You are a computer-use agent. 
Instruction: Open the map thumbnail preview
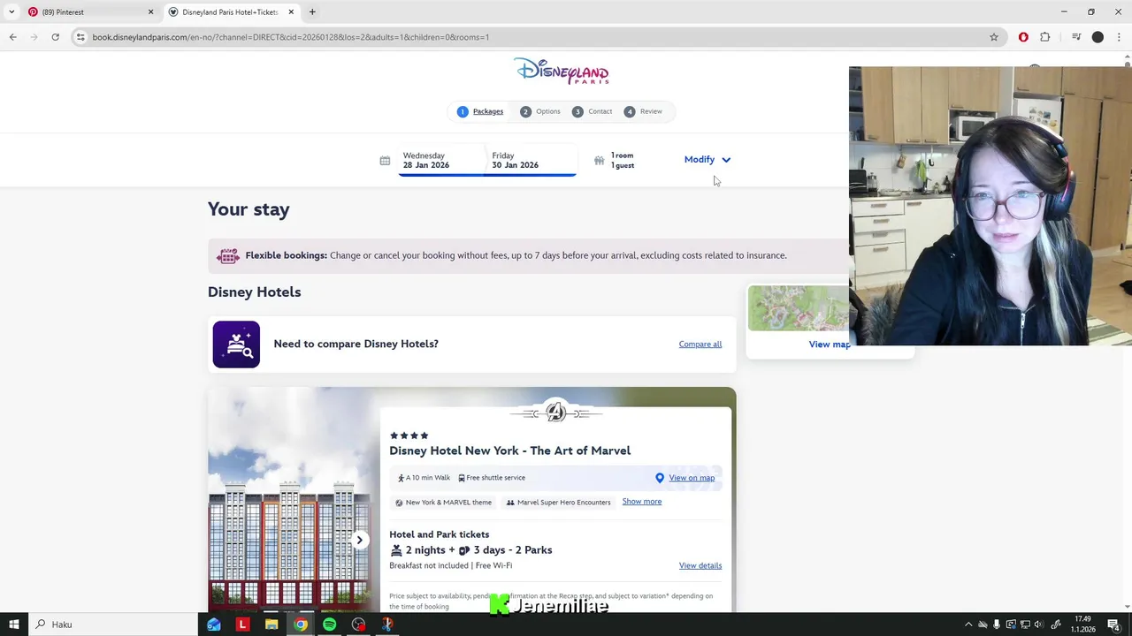[799, 308]
